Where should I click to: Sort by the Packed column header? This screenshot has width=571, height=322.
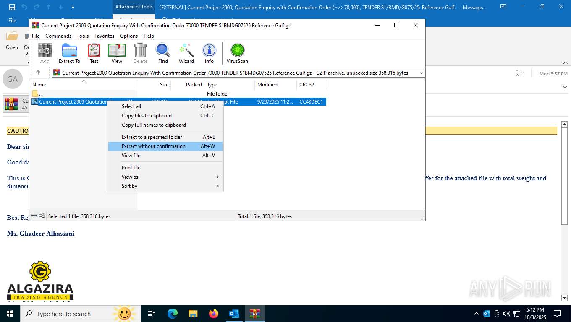[x=187, y=84]
